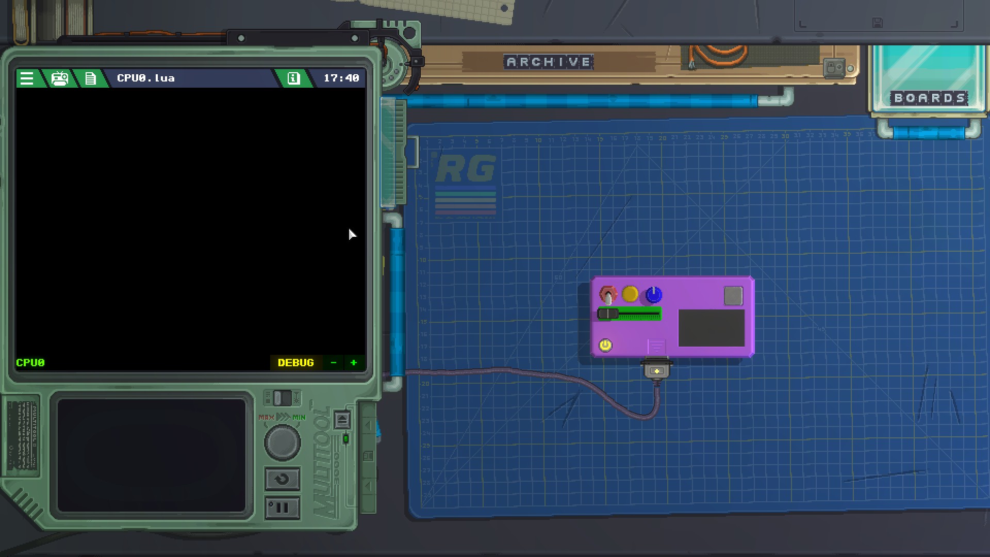Flip the red toggle switch on gadget
The height and width of the screenshot is (557, 990).
pyautogui.click(x=608, y=296)
